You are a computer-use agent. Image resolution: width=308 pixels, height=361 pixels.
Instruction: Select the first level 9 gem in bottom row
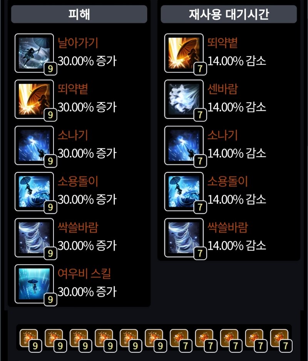tap(30, 340)
